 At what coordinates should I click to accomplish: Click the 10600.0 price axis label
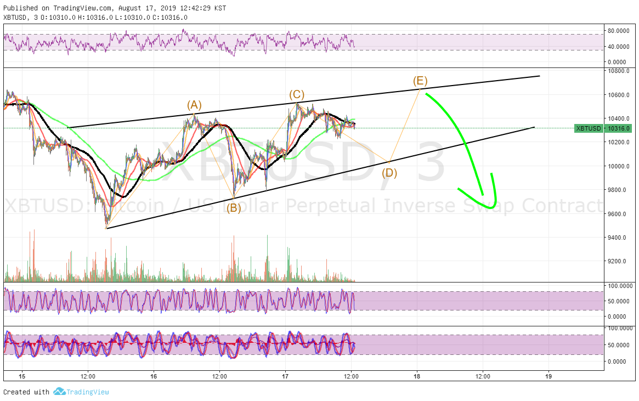coord(619,95)
